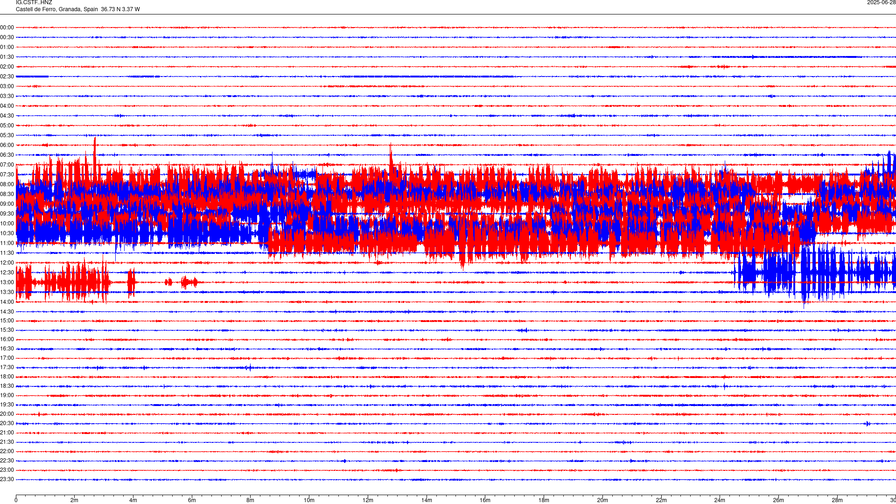Click the 28m tick on the time axis
The height and width of the screenshot is (504, 896).
pyautogui.click(x=837, y=500)
